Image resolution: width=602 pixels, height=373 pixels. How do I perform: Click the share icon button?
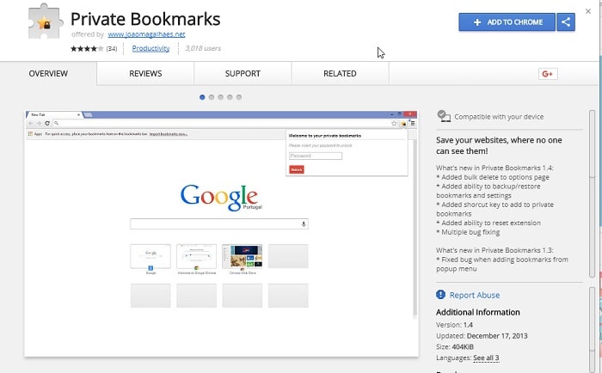[566, 22]
